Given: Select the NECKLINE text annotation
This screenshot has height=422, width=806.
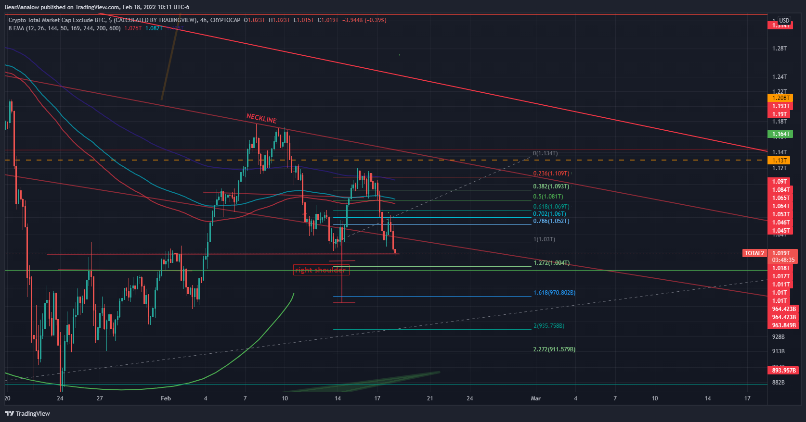Looking at the screenshot, I should (x=261, y=118).
